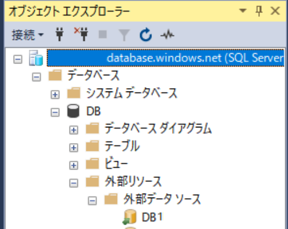Click the black cylinder DB database icon
This screenshot has height=229, width=288.
(73, 111)
